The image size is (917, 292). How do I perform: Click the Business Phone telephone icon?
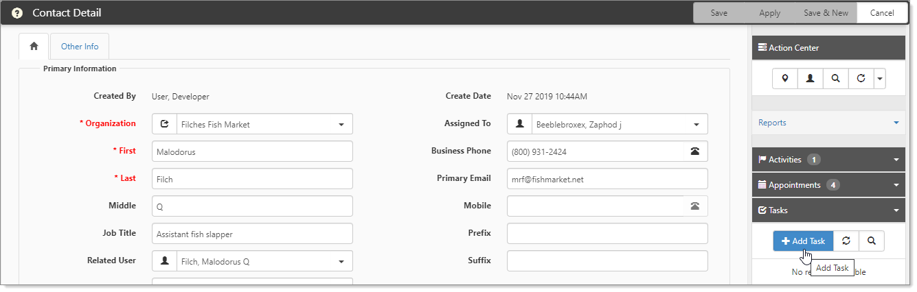694,151
